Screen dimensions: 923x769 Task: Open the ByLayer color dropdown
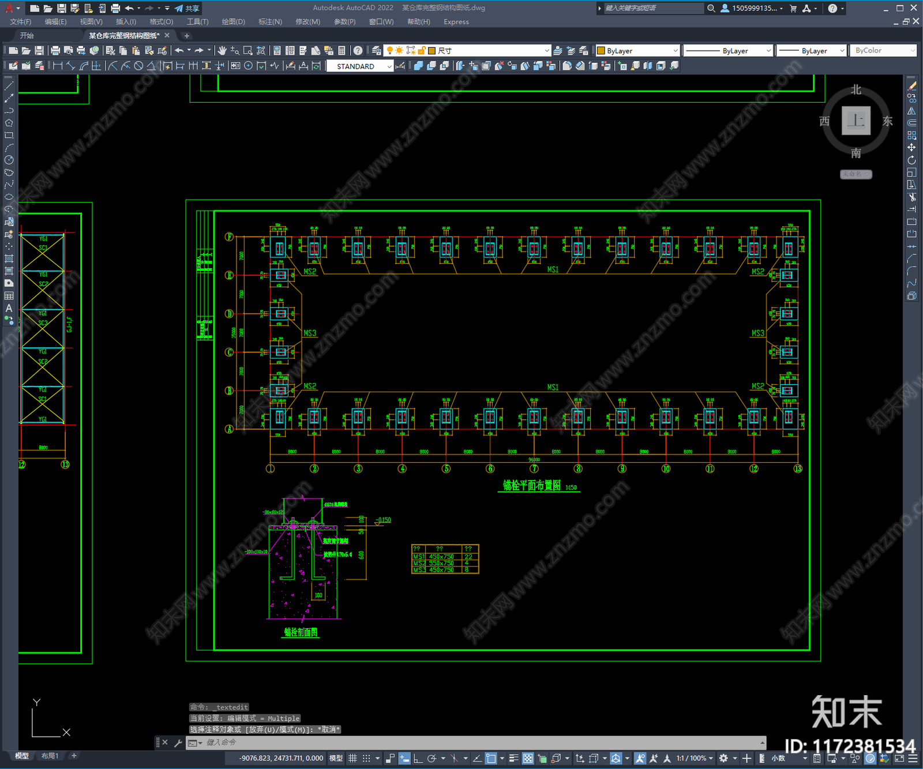coord(638,51)
